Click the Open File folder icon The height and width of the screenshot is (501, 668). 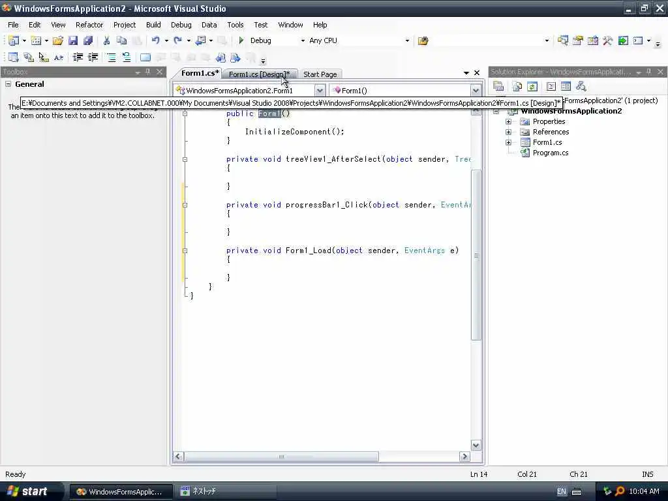coord(58,40)
